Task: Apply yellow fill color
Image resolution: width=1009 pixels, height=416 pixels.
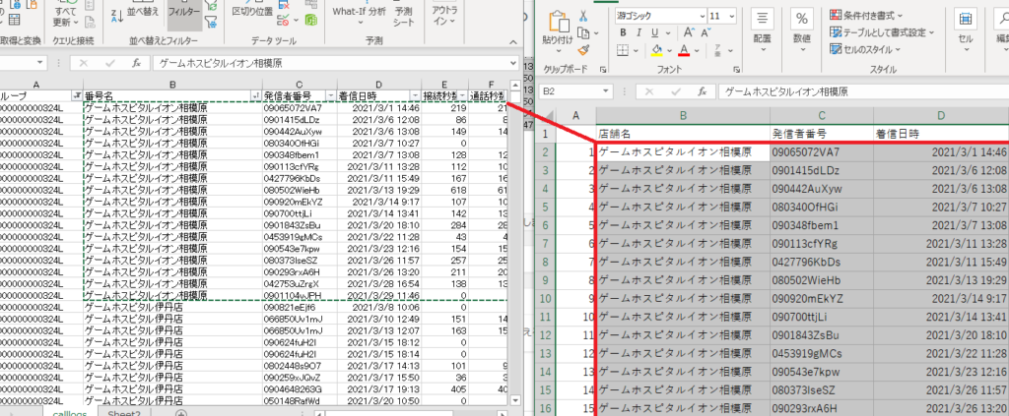Action: coord(656,50)
